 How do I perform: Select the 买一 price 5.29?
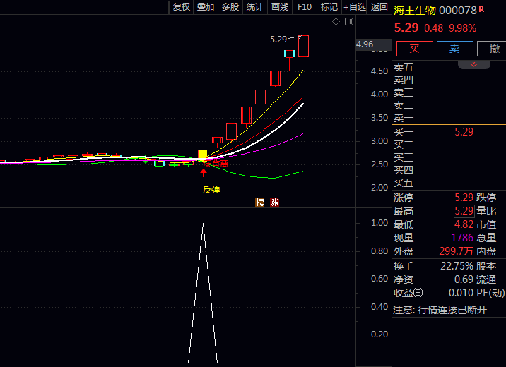click(464, 131)
